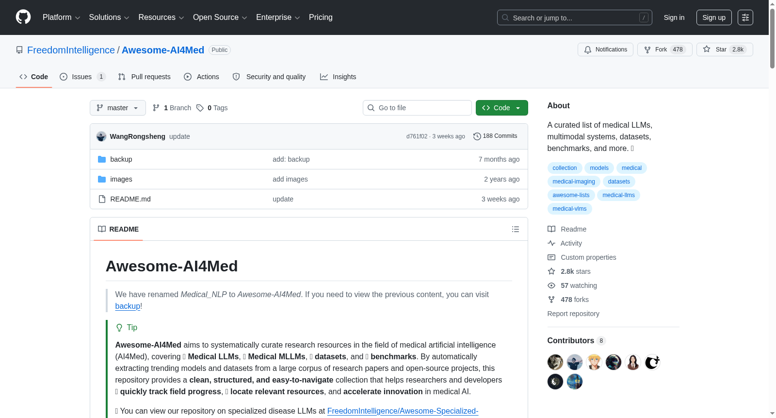Switch to the Actions tab
The height and width of the screenshot is (418, 776).
[202, 77]
